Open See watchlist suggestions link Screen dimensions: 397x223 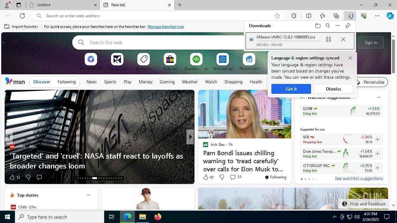click(359, 178)
